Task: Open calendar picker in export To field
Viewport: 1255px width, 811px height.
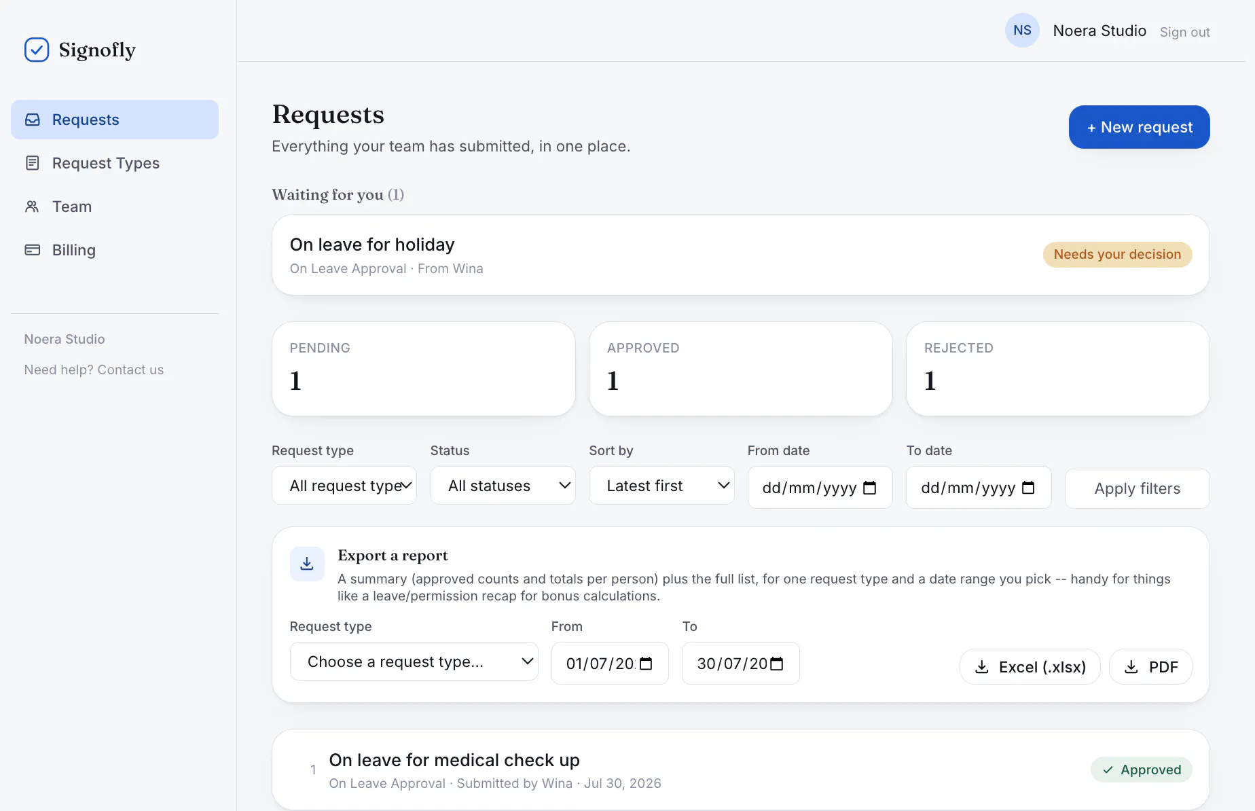Action: (x=776, y=664)
